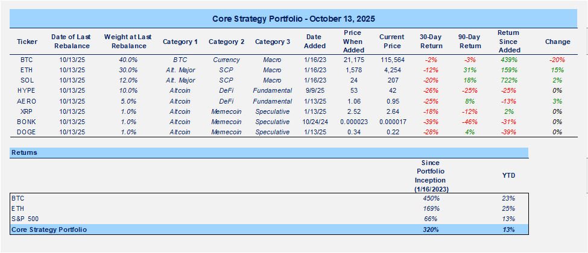Screen dimensions: 588x253
Task: Select the Ticker column header
Action: tap(27, 42)
